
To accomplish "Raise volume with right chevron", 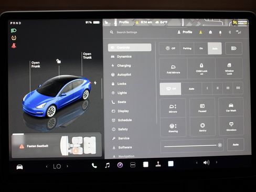I will pos(217,162).
